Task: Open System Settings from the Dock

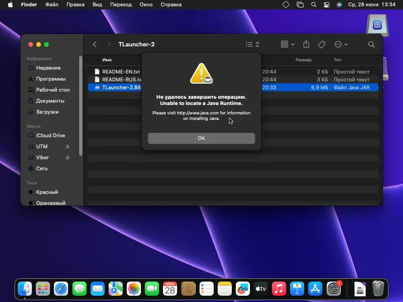Action: point(334,289)
